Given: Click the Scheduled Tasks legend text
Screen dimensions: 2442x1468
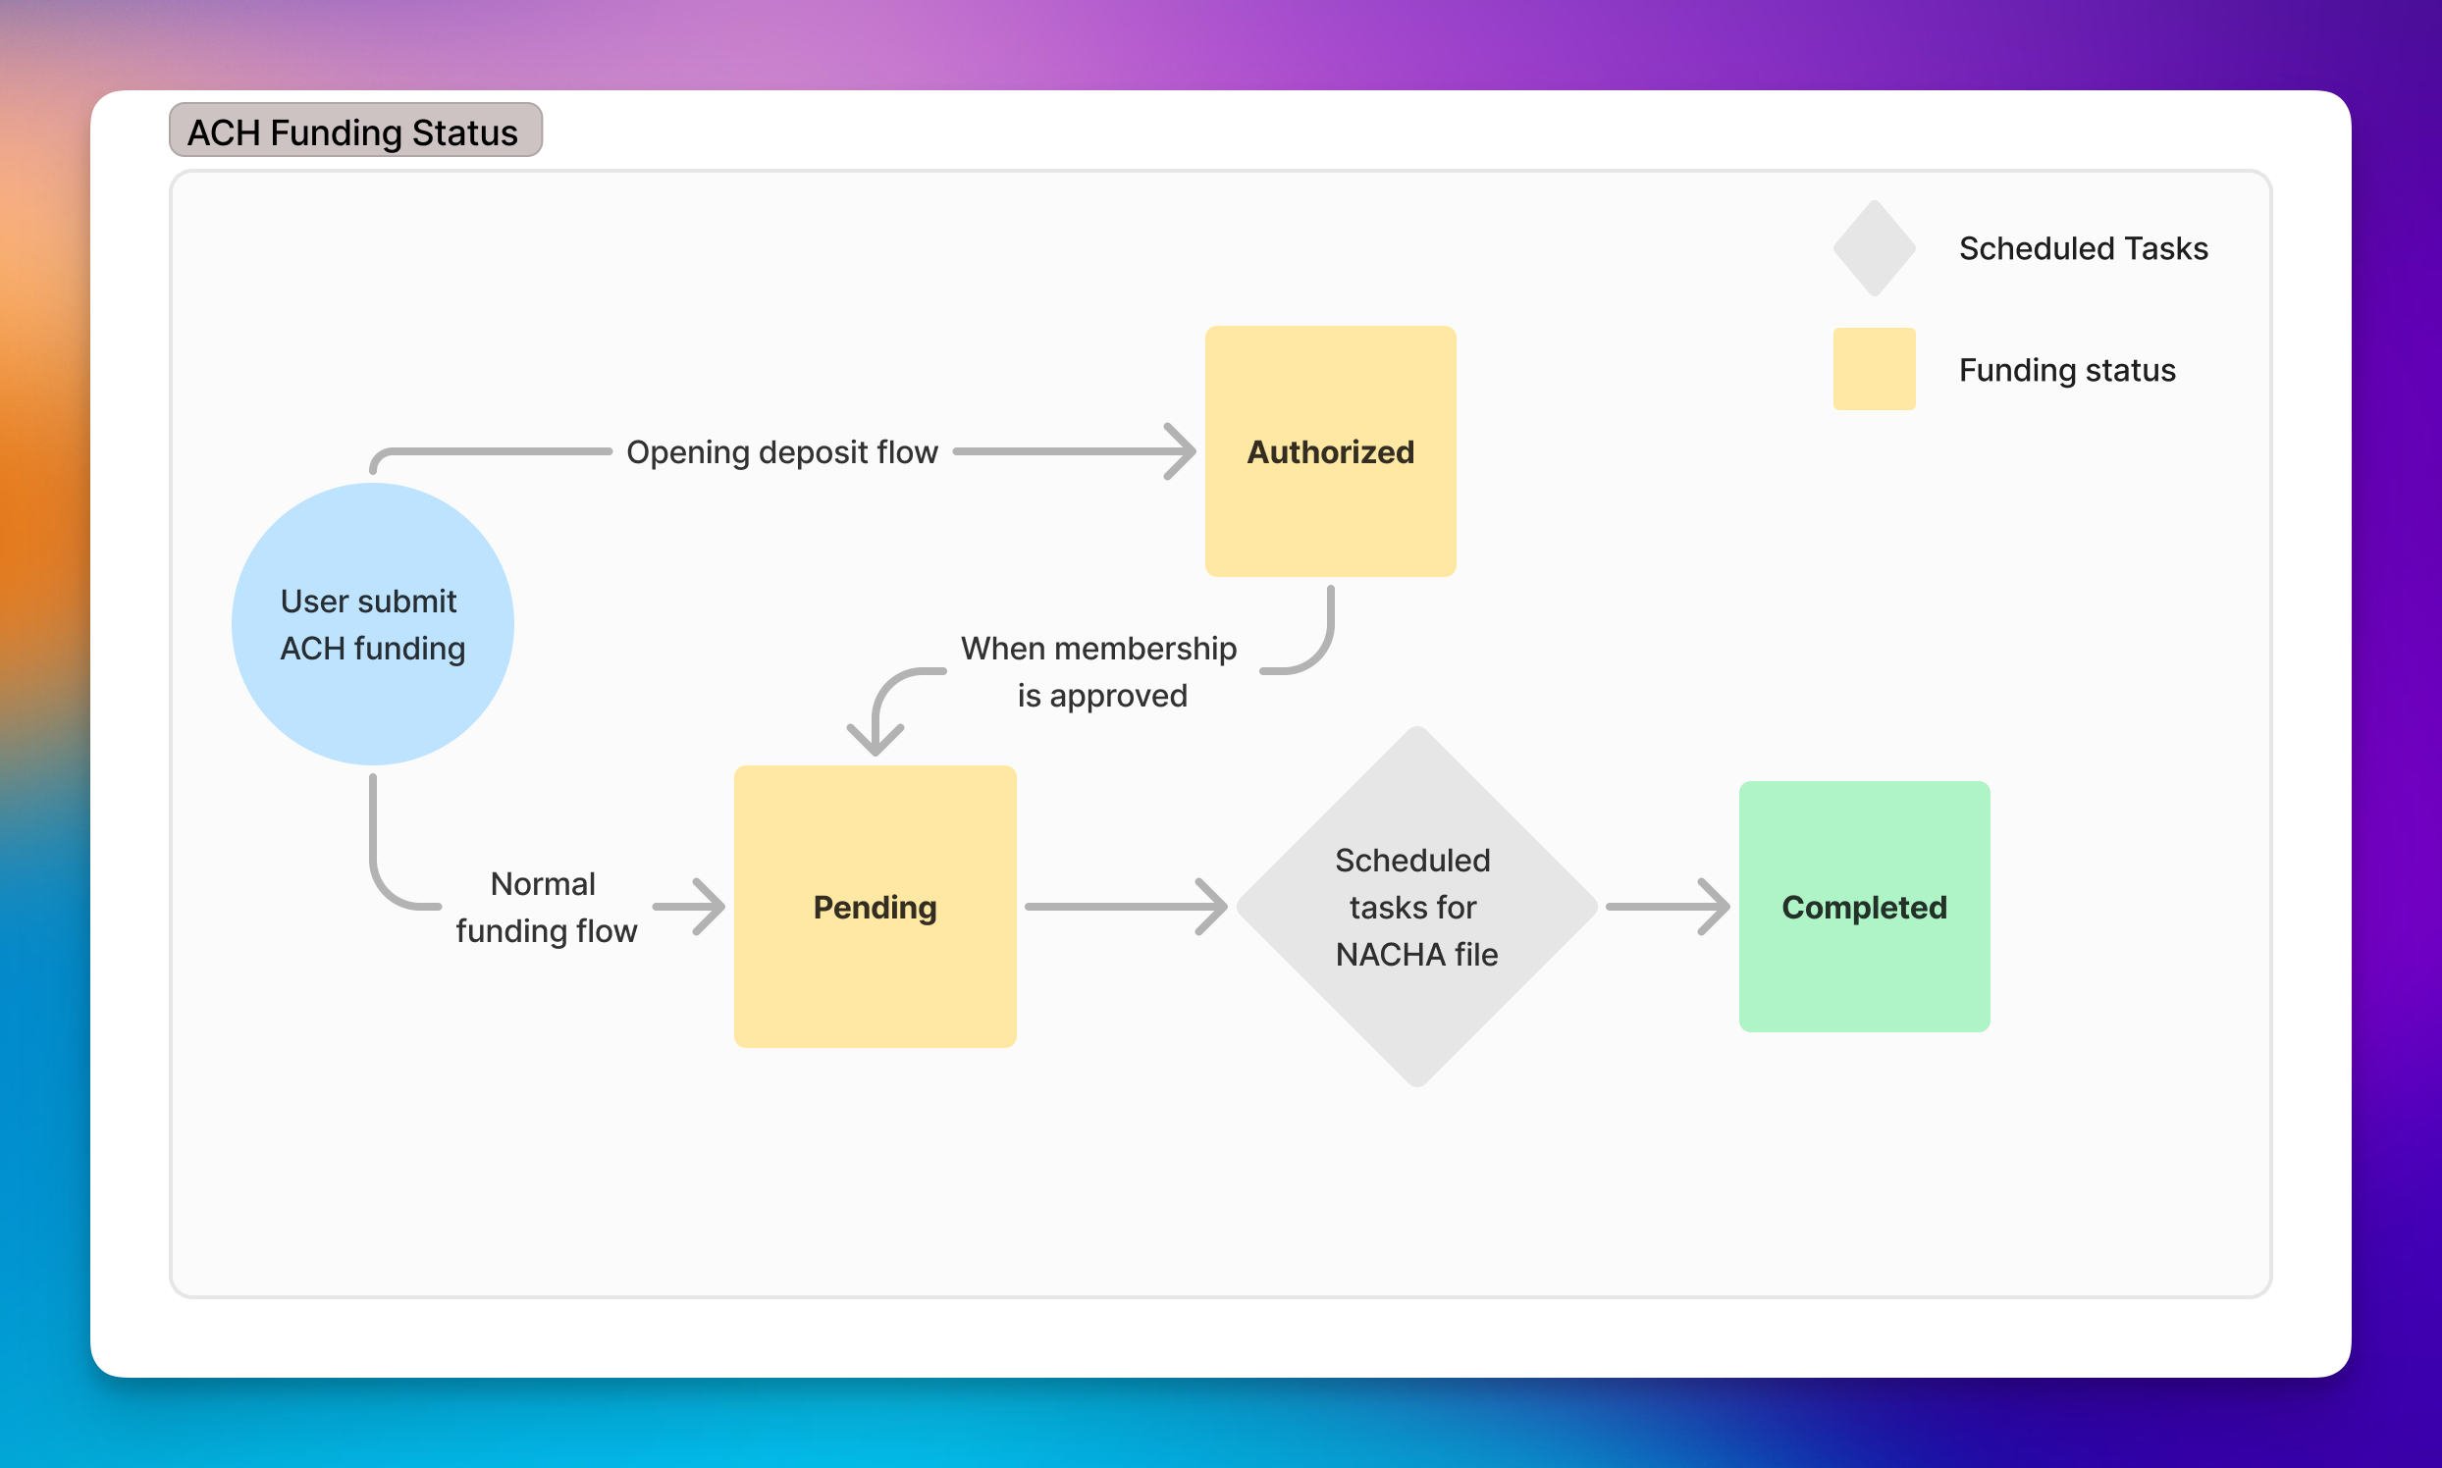Looking at the screenshot, I should coord(2083,248).
